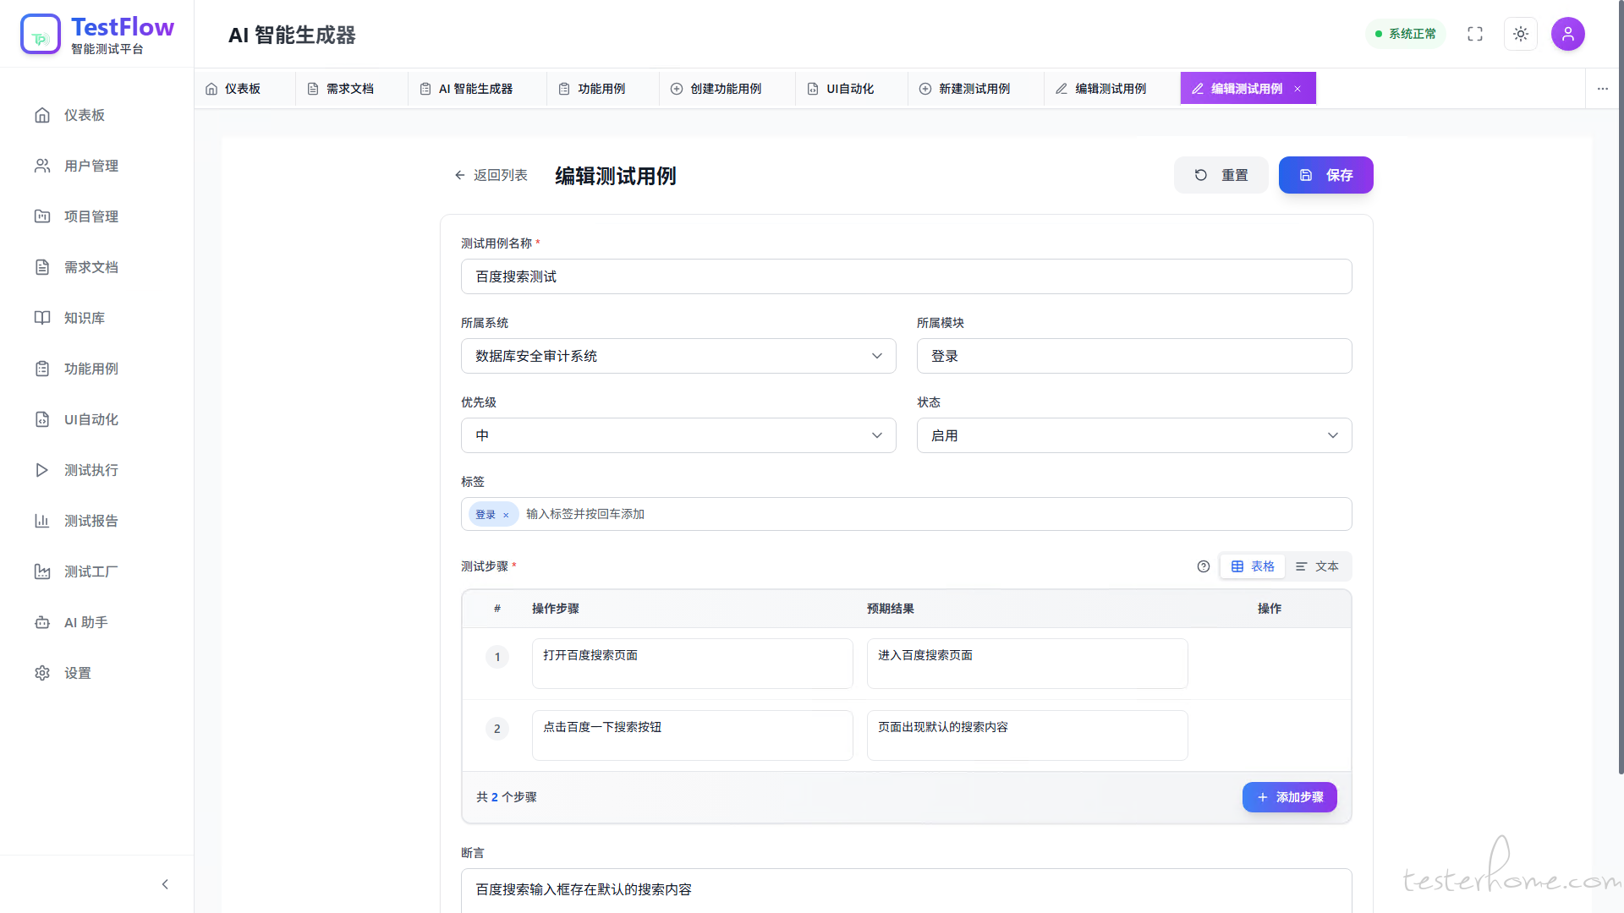The height and width of the screenshot is (913, 1624).
Task: Click help icon beside test steps
Action: [1204, 566]
